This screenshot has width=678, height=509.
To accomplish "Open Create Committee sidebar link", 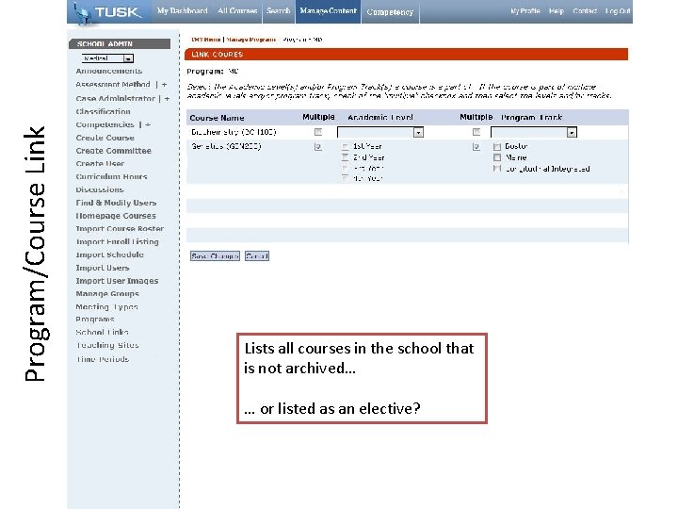I will pos(113,150).
